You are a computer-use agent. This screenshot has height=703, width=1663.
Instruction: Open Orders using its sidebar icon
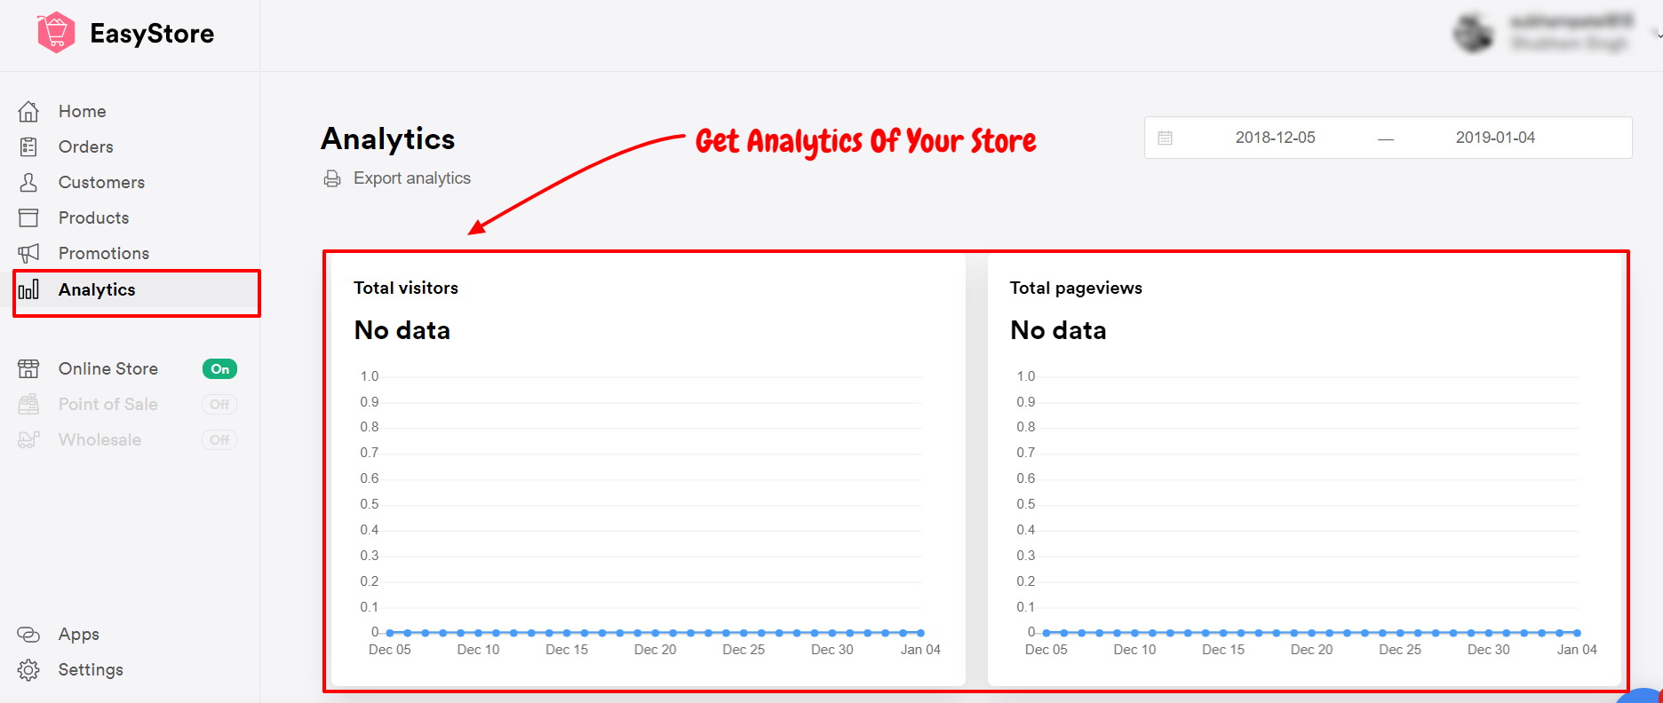pyautogui.click(x=28, y=146)
